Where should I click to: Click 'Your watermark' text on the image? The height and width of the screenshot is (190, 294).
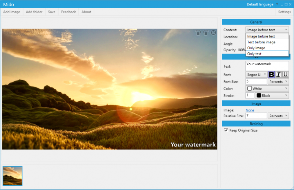click(x=193, y=145)
